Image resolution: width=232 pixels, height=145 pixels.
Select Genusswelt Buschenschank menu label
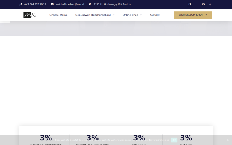tap(93, 15)
